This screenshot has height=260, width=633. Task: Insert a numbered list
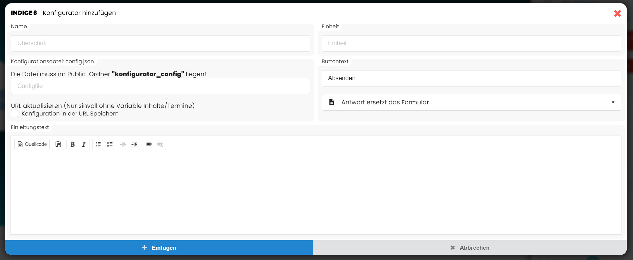point(98,144)
